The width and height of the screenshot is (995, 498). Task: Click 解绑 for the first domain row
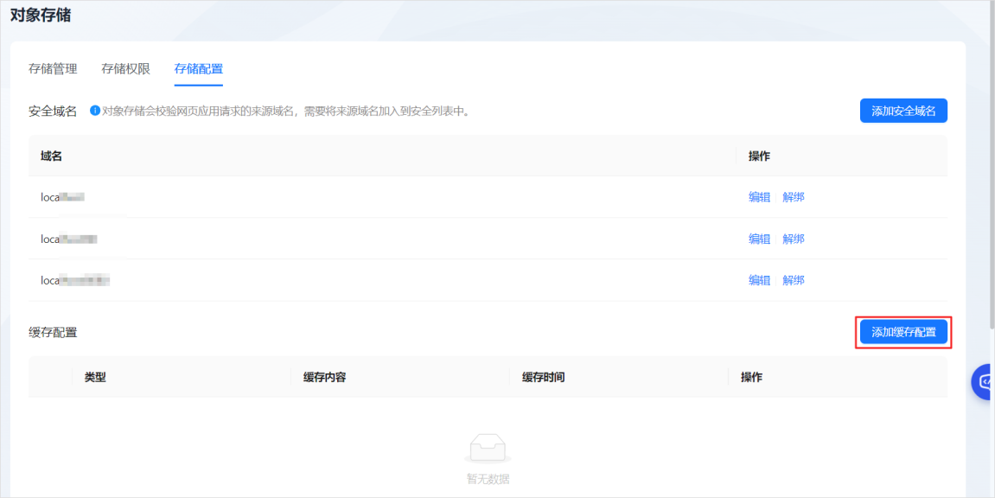pos(794,197)
